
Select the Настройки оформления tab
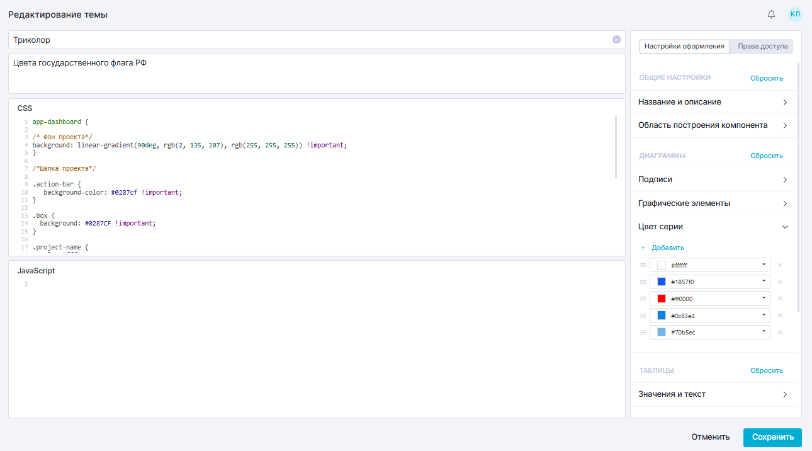[684, 46]
